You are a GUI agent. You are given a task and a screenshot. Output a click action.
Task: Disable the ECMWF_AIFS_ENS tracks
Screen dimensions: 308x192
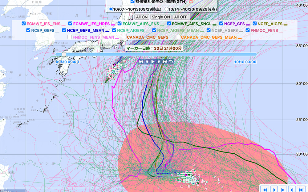click(x=120, y=24)
